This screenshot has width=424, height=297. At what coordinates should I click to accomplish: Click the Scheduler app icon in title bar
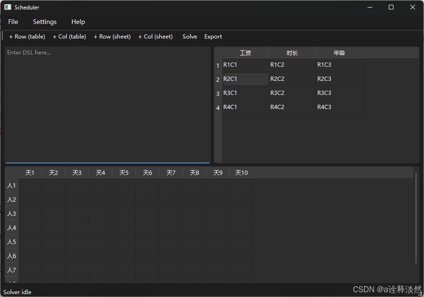tap(8, 8)
